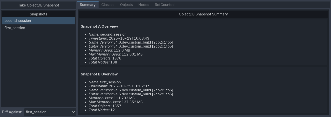
Task: Click the Snapshot B Overview heading
Action: 99,74
